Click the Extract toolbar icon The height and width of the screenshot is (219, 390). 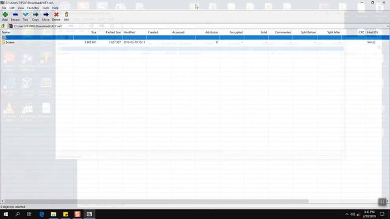(x=15, y=15)
